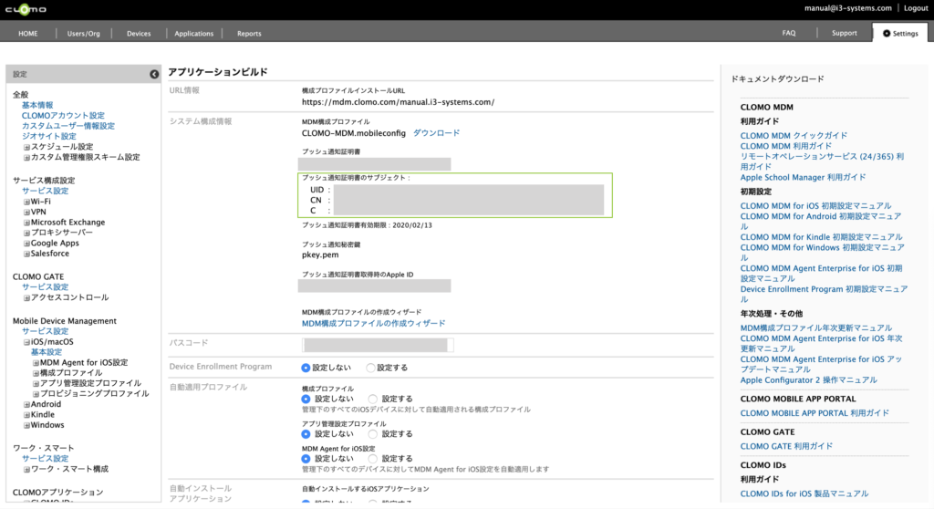Expand the プロキシサーバー node
This screenshot has width=934, height=509.
point(26,233)
